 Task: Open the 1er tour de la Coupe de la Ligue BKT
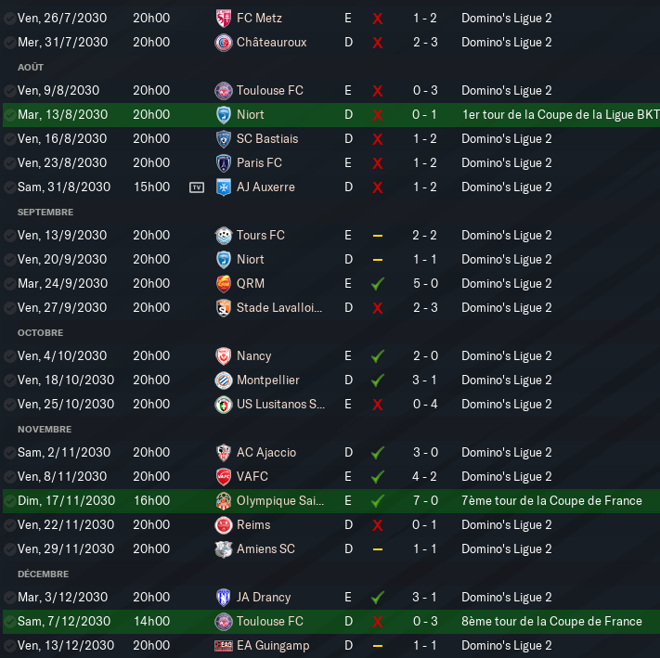click(561, 115)
